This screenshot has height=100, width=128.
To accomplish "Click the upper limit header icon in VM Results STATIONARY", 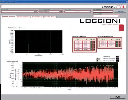I will pyautogui.click(x=86, y=40).
